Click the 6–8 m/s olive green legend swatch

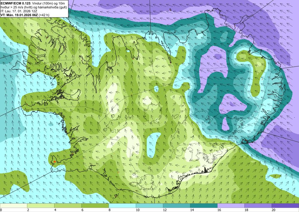pyautogui.click(x=95, y=206)
